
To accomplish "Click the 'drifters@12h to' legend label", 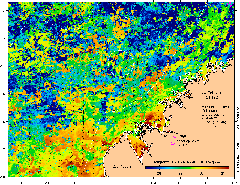I will point(188,141).
